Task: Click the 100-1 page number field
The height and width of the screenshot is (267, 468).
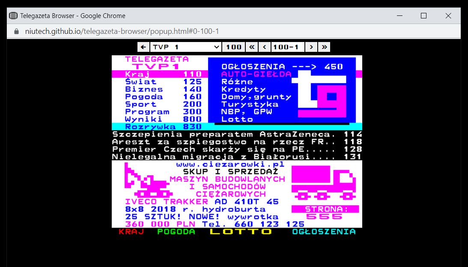Action: (x=287, y=47)
